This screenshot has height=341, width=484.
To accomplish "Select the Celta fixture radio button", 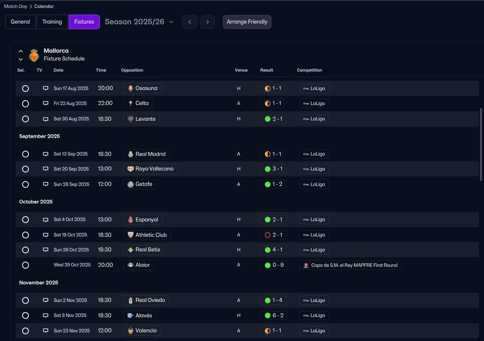I will point(25,104).
